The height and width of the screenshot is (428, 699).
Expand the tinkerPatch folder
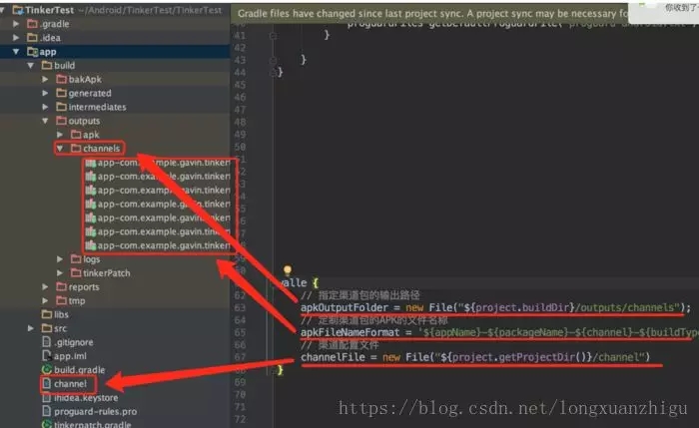pyautogui.click(x=60, y=272)
